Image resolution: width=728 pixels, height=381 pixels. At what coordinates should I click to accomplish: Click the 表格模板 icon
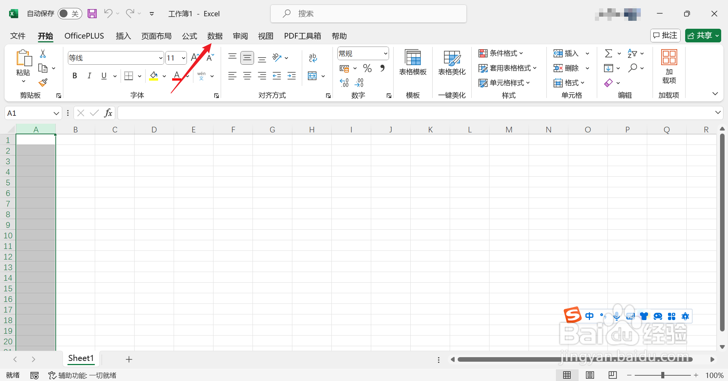413,58
